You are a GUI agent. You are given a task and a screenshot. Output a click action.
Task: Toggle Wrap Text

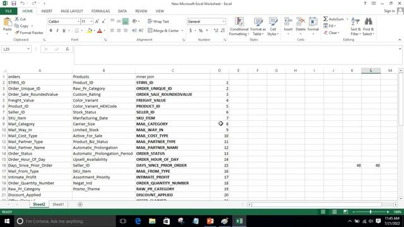[158, 21]
